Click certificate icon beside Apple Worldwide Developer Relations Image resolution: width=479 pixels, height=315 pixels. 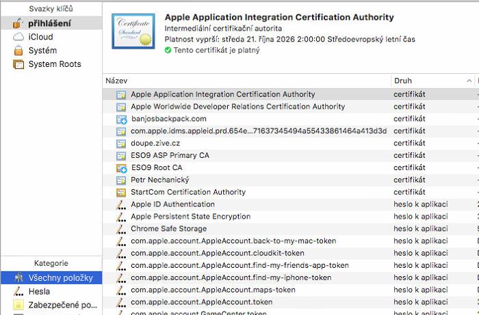pos(121,107)
